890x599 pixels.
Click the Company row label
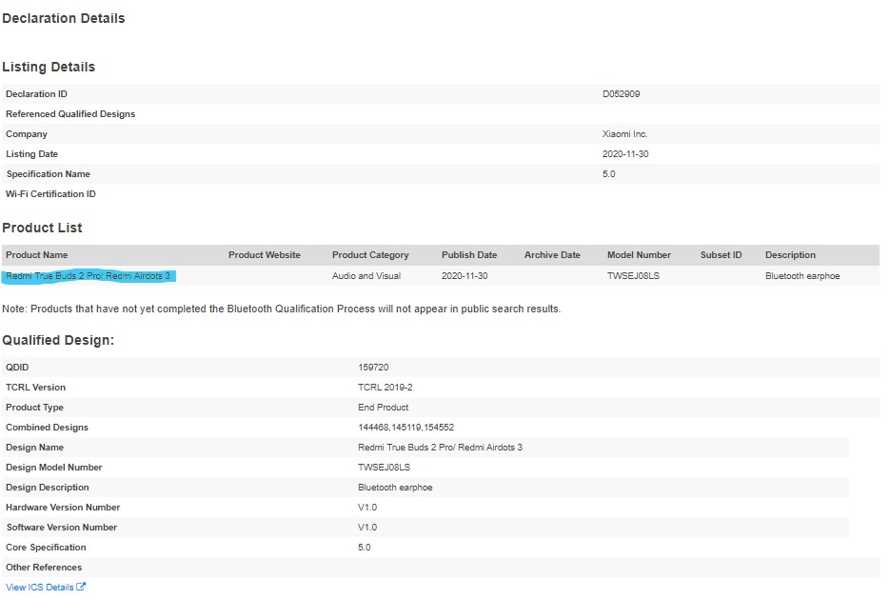coord(27,134)
